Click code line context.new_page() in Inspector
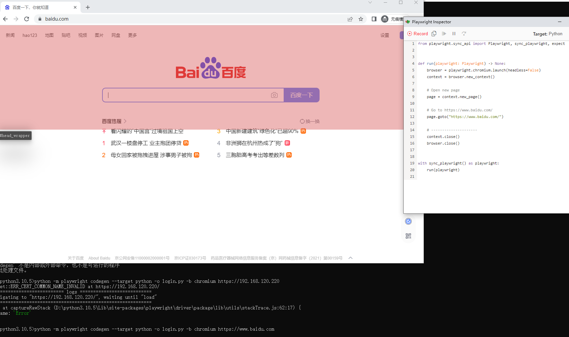The width and height of the screenshot is (569, 337). click(454, 97)
